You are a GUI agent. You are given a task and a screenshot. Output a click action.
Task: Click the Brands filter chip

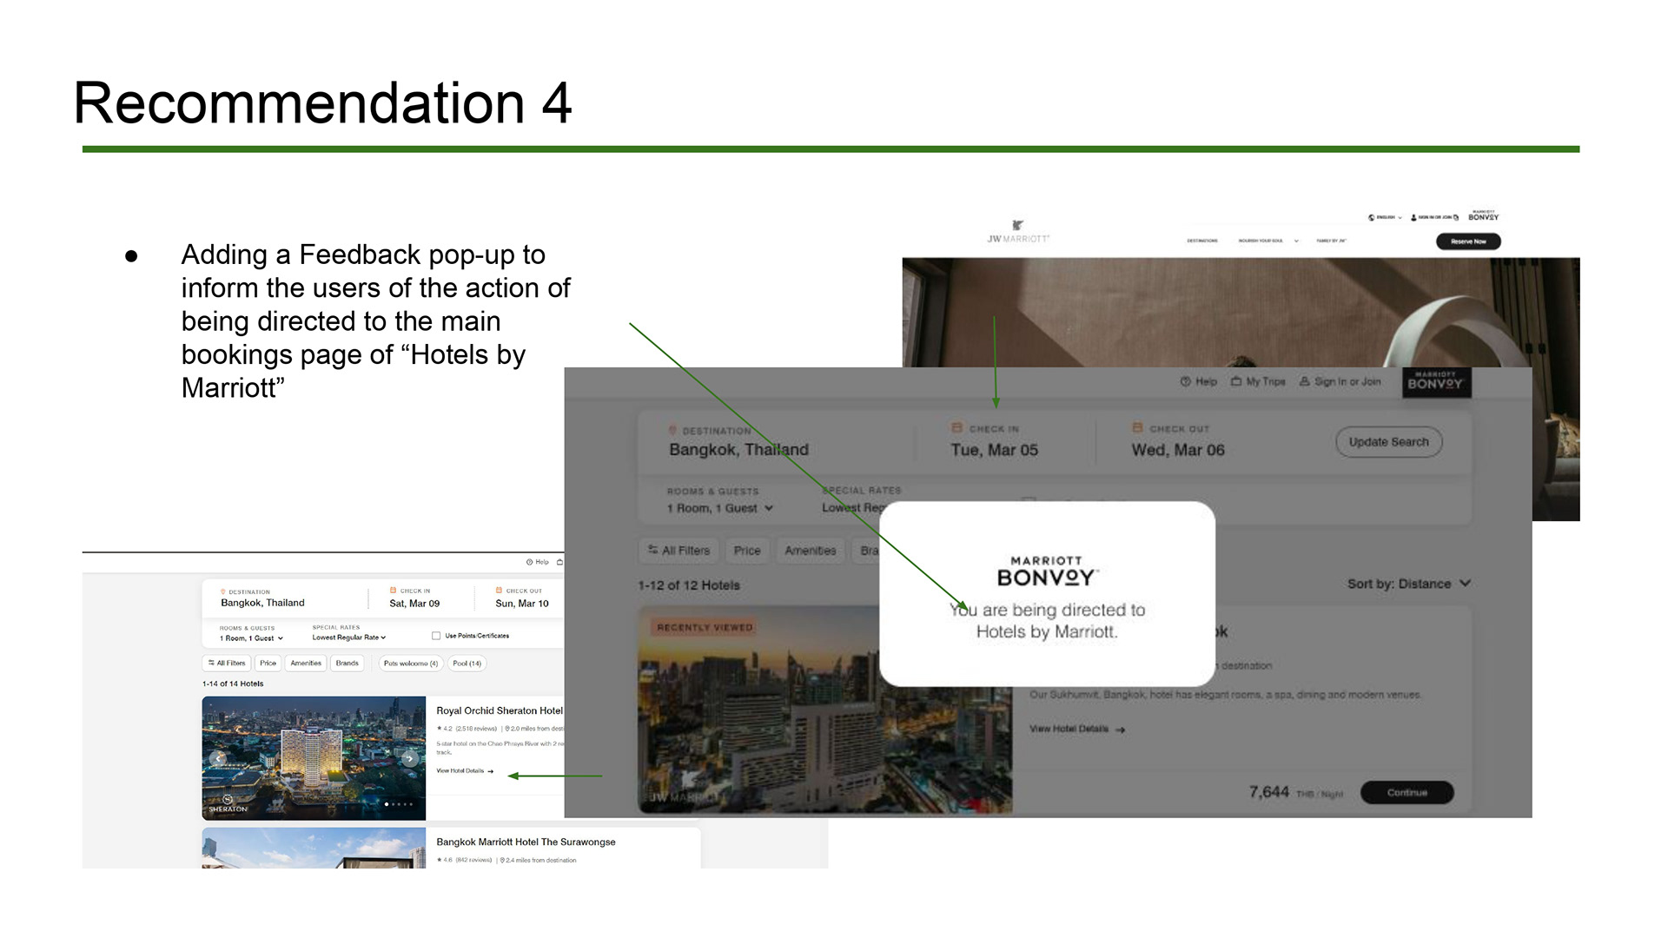347,664
